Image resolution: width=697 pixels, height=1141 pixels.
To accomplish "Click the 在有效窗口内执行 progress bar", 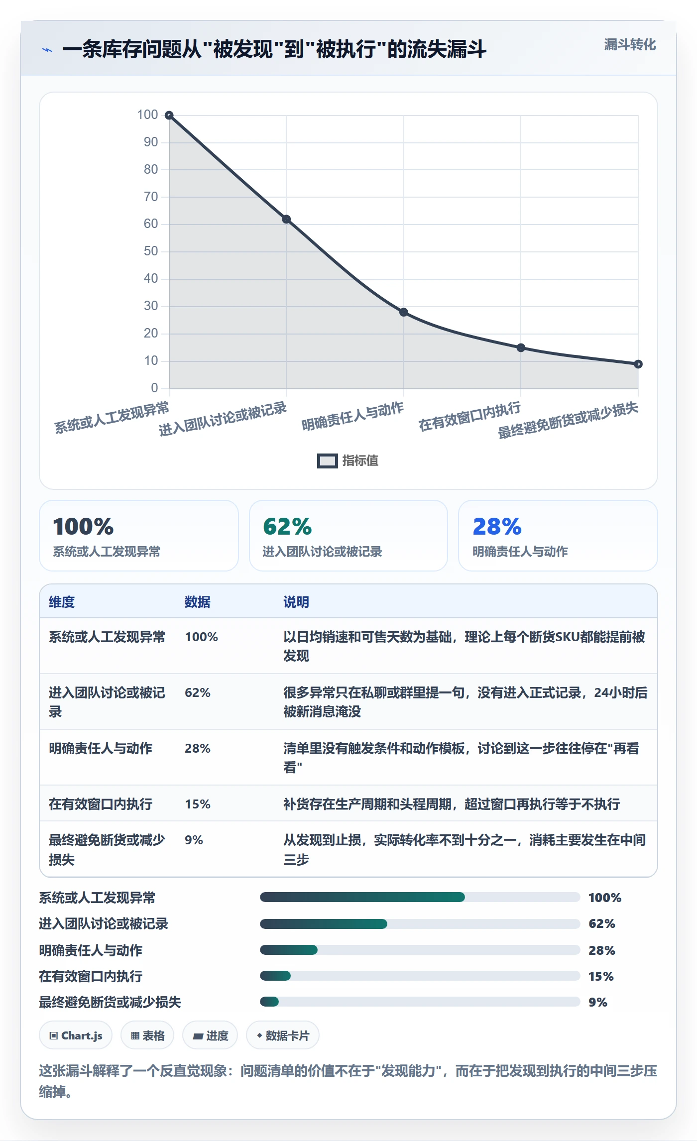I will pos(420,976).
